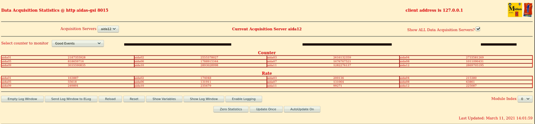The width and height of the screenshot is (535, 124).
Task: Click rate value 131911 for aida06
Action: tap(206, 82)
